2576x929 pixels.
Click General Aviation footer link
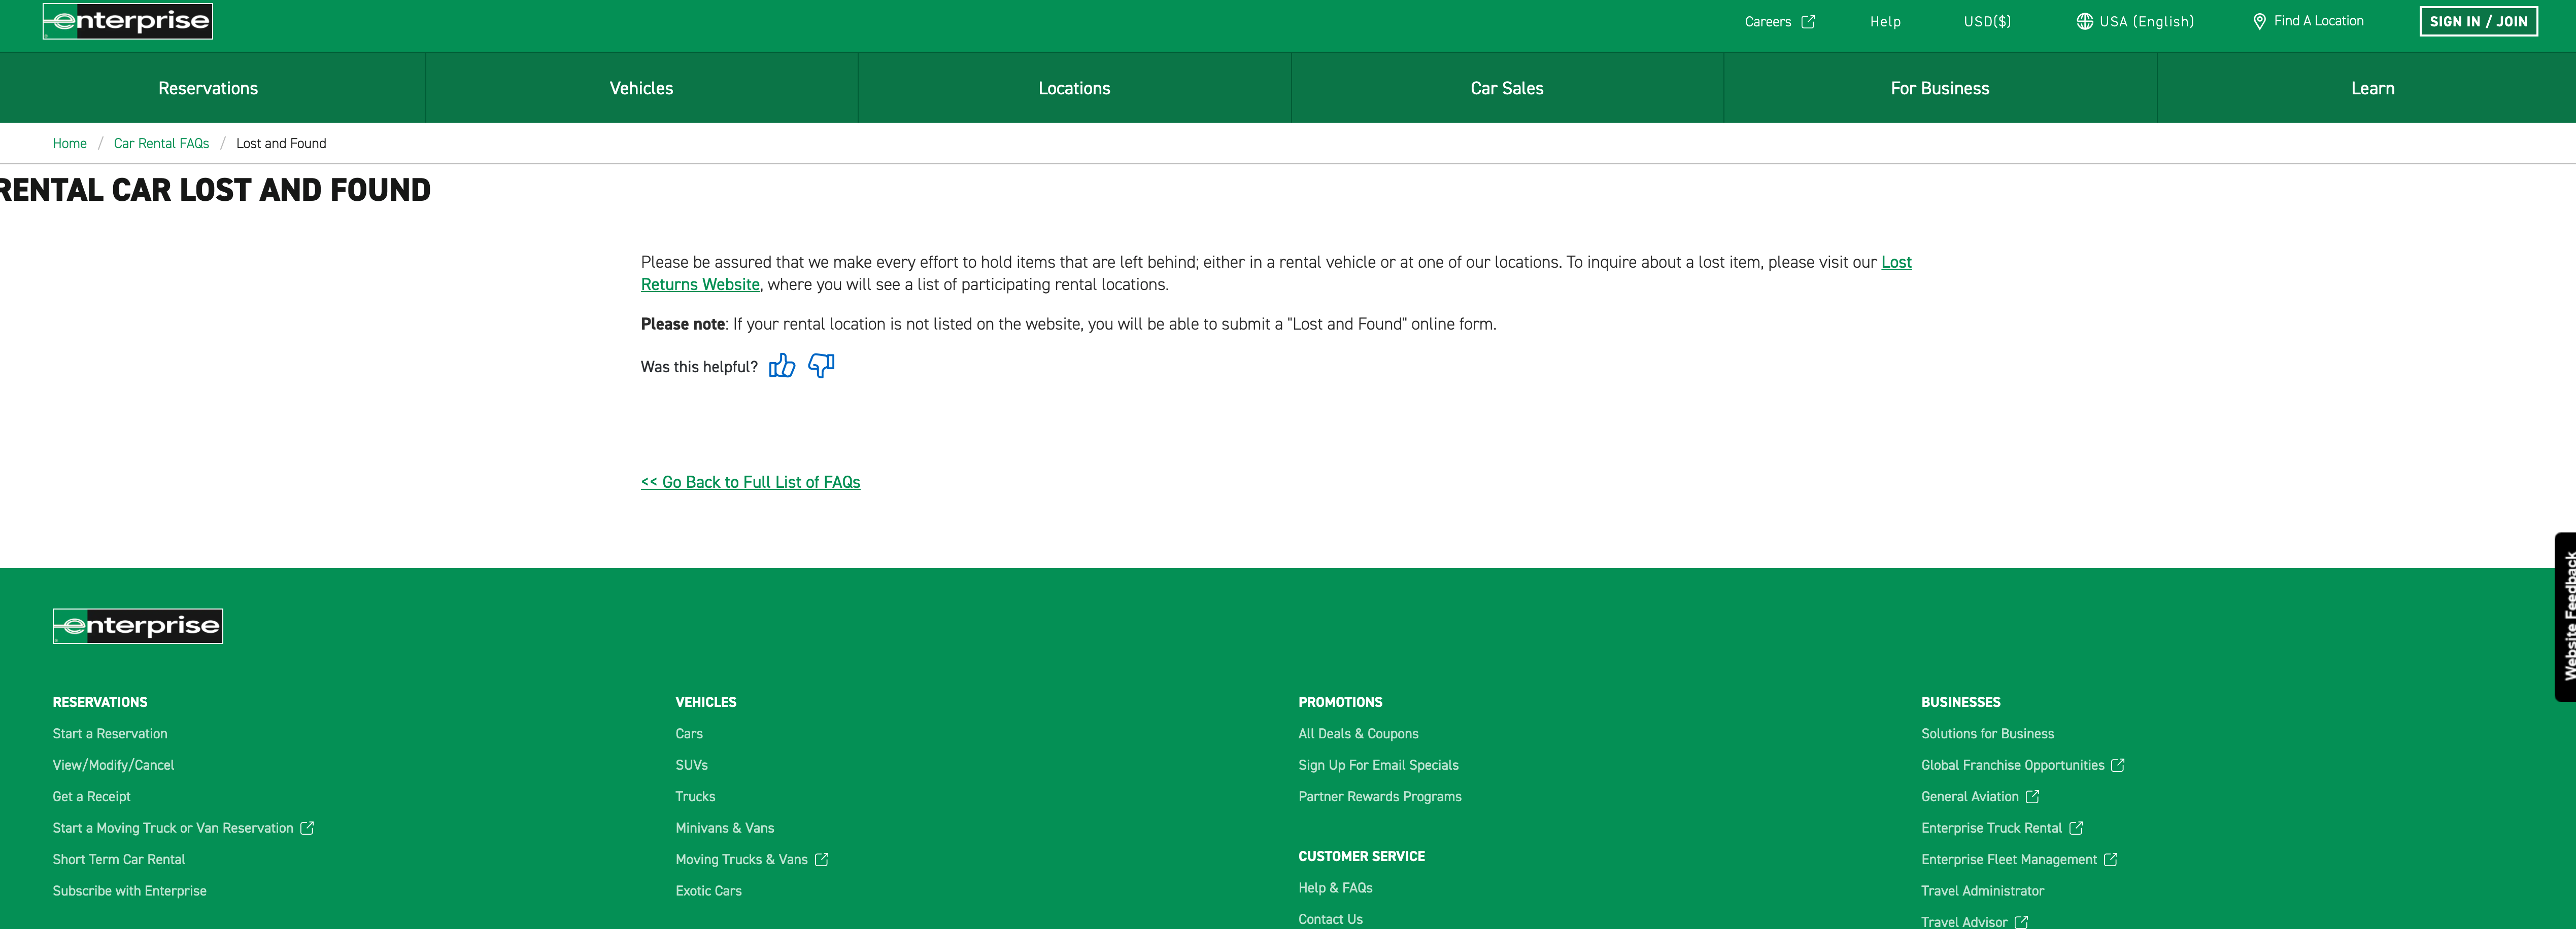pos(1969,796)
